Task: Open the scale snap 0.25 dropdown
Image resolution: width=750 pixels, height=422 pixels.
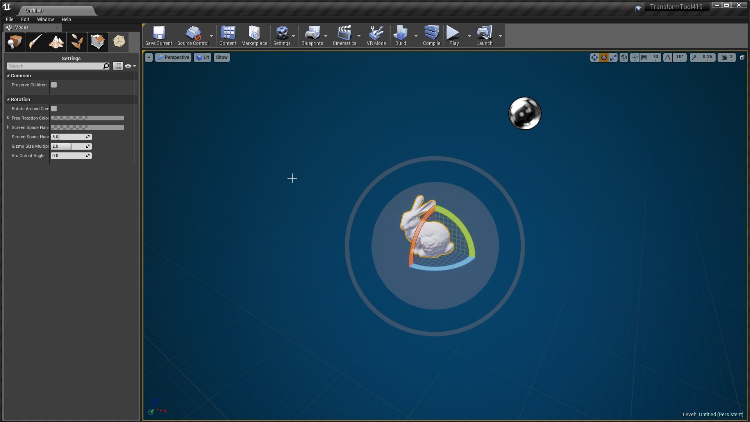Action: [707, 57]
